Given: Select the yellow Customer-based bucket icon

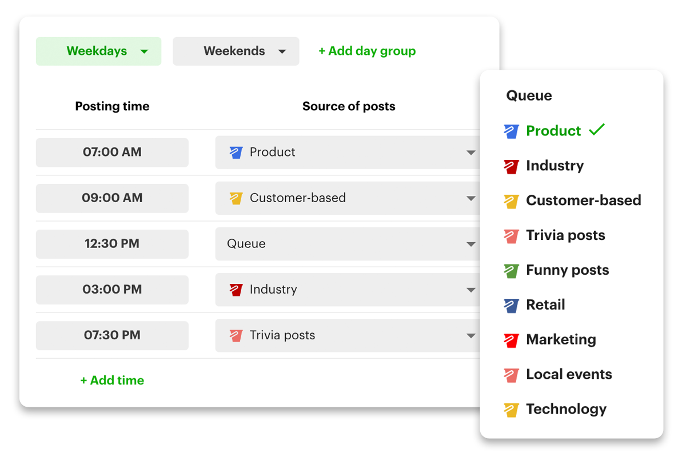Looking at the screenshot, I should click(x=512, y=201).
